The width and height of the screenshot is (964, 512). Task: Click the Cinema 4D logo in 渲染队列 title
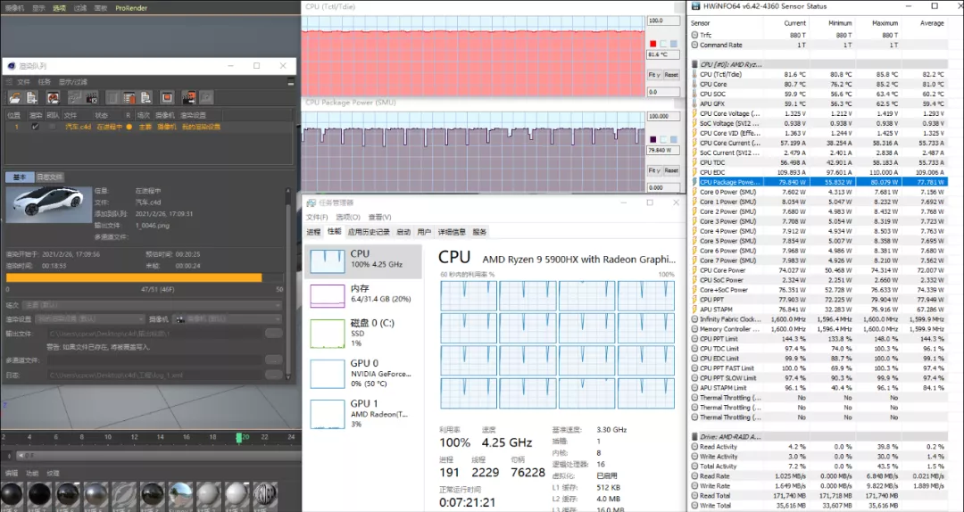pos(11,66)
